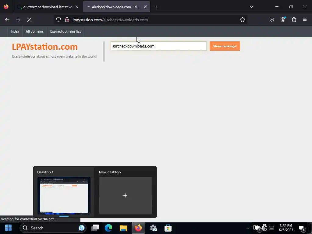Stop loading the current page
The image size is (312, 234).
(29, 20)
